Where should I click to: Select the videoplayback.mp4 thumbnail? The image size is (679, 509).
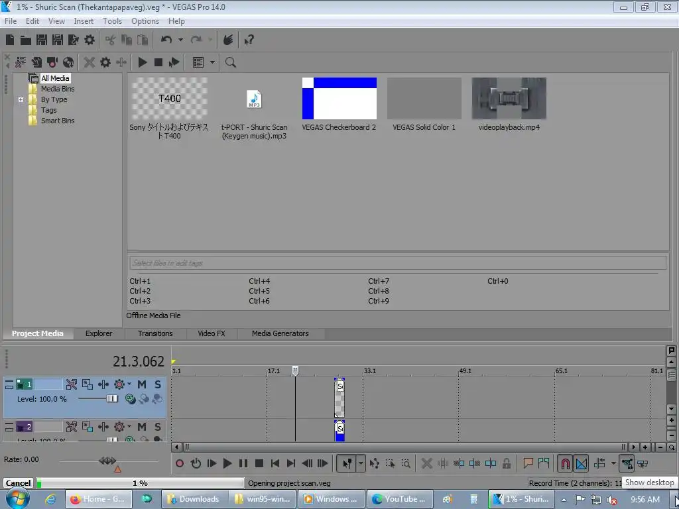[x=509, y=98]
